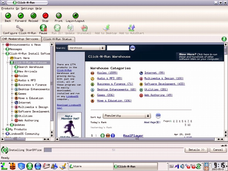
Task: Click the Details >> button
Action: tap(196, 150)
